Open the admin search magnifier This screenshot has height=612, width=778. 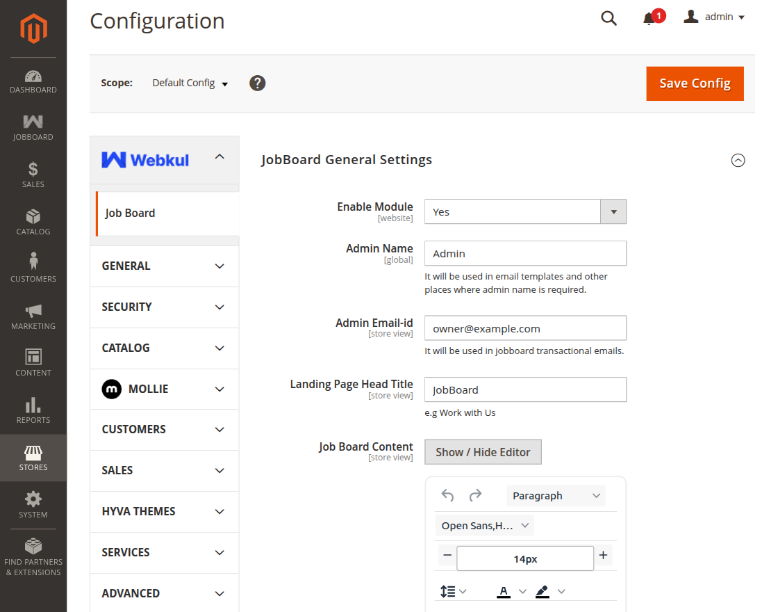click(x=609, y=18)
